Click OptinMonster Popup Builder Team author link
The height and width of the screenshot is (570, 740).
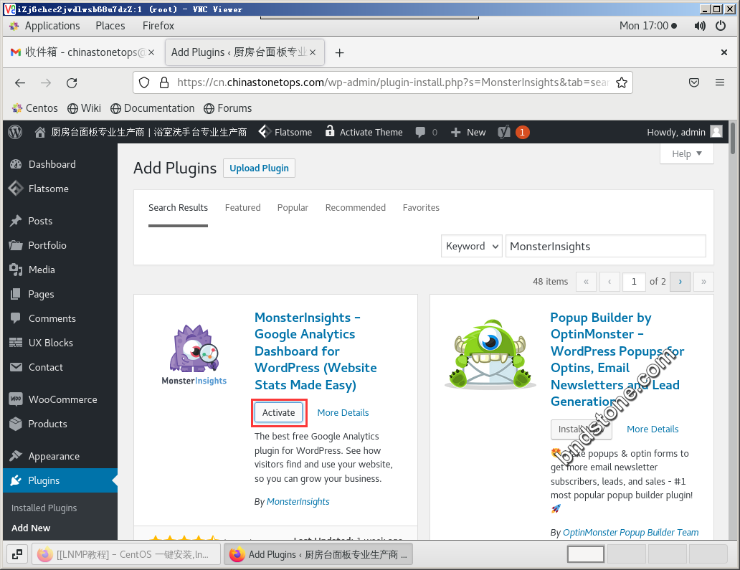click(x=630, y=532)
